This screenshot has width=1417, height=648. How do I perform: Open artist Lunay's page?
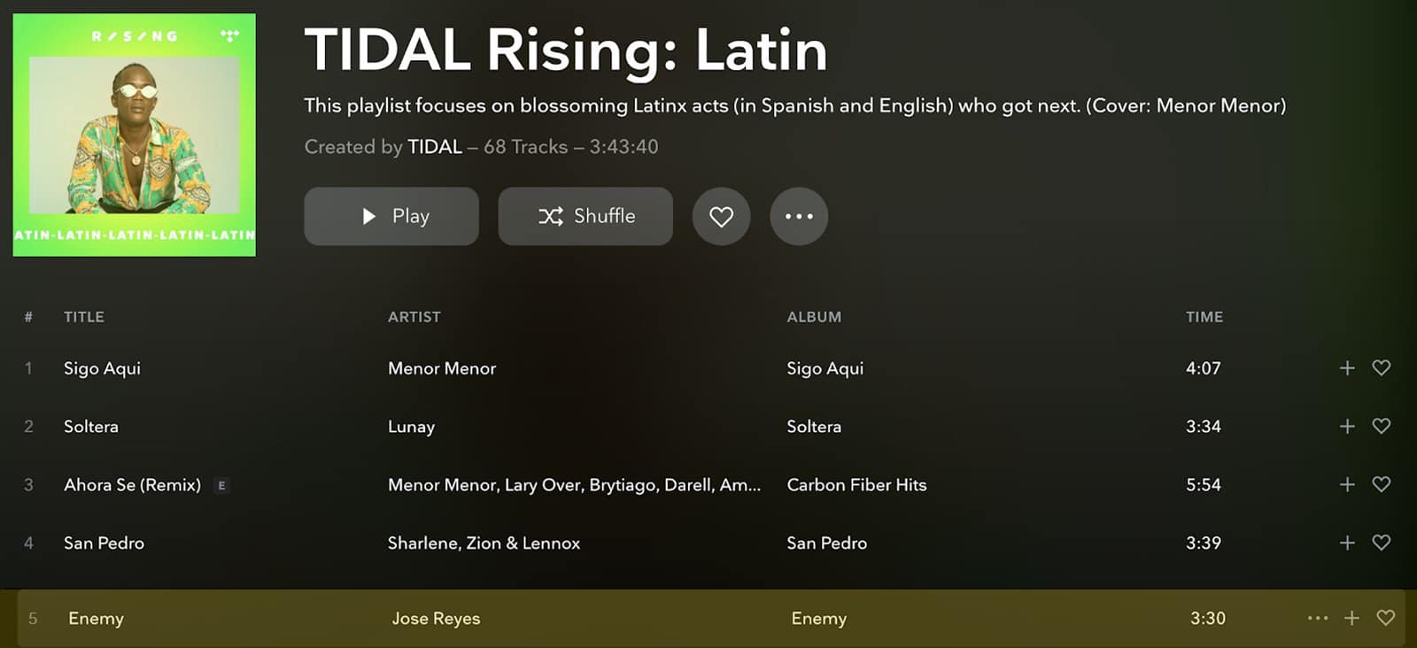pos(411,427)
